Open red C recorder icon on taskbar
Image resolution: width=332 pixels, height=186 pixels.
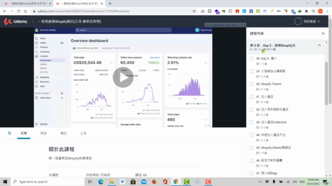(208, 181)
